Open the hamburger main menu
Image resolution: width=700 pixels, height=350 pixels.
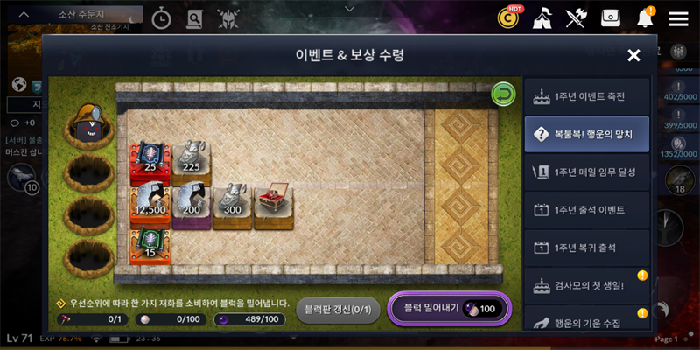pyautogui.click(x=678, y=19)
